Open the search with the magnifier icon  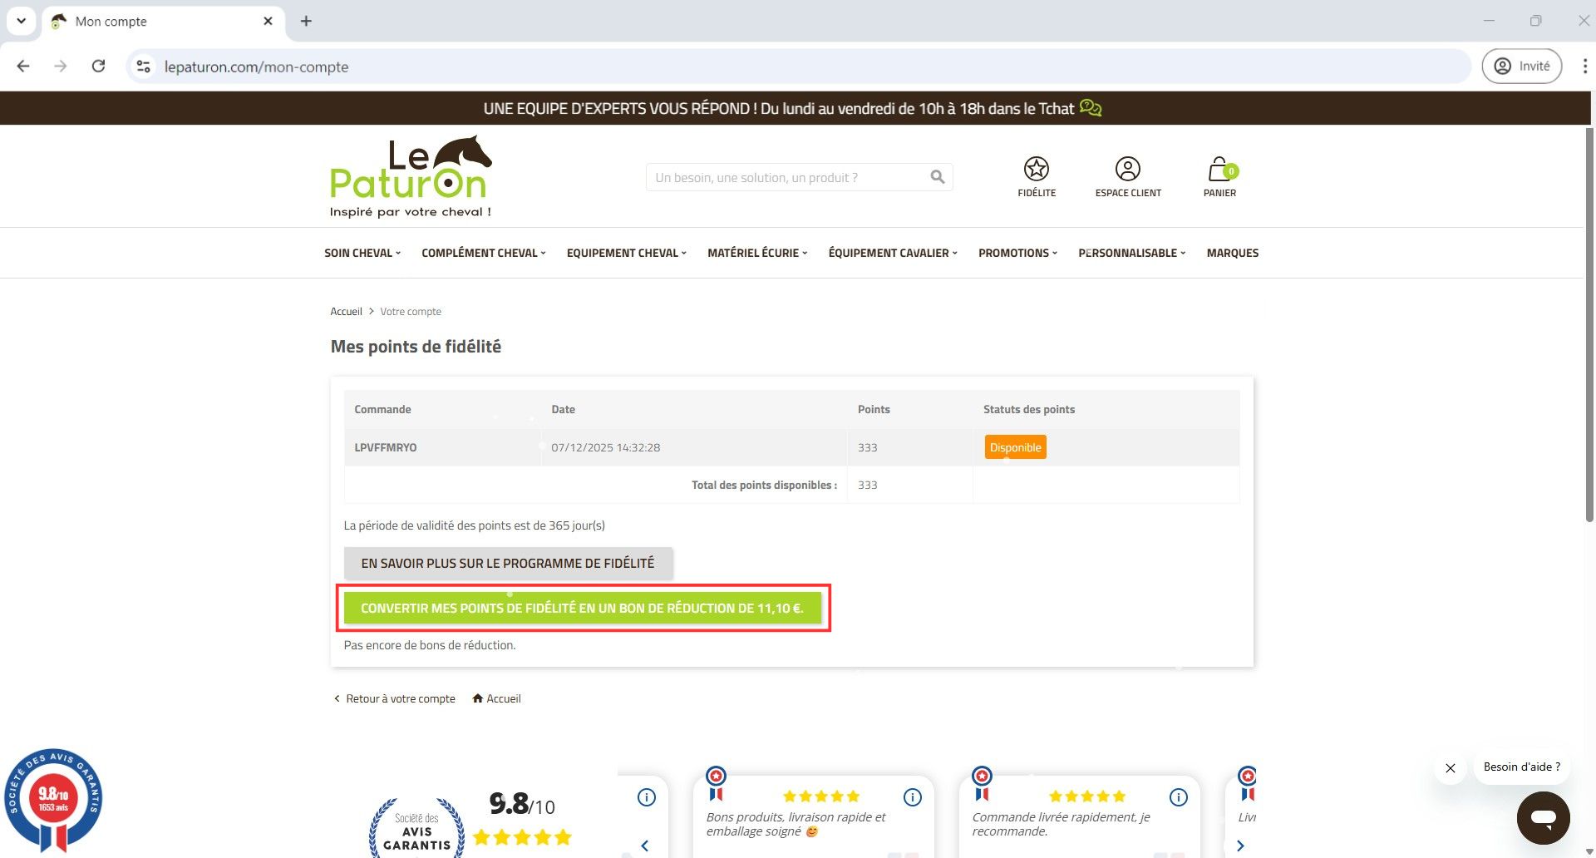(936, 176)
